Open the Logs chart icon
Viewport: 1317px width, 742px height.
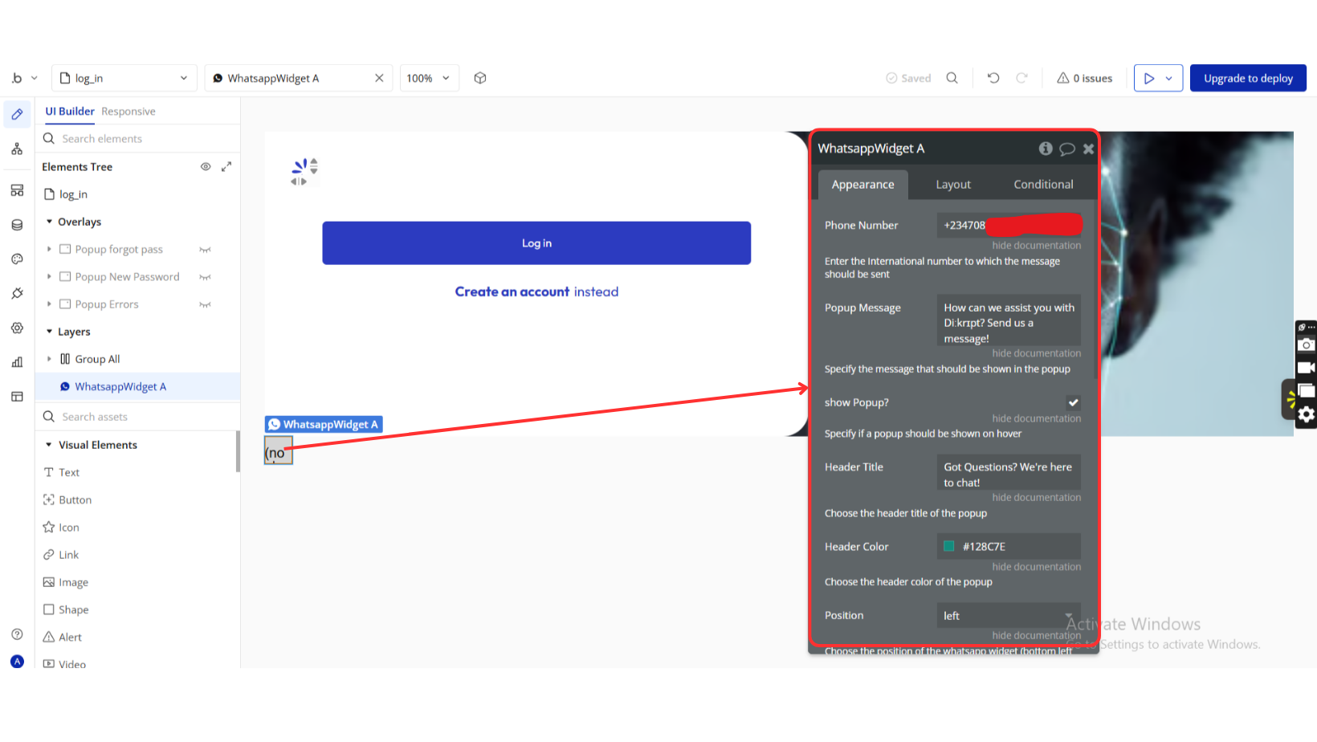pos(17,362)
